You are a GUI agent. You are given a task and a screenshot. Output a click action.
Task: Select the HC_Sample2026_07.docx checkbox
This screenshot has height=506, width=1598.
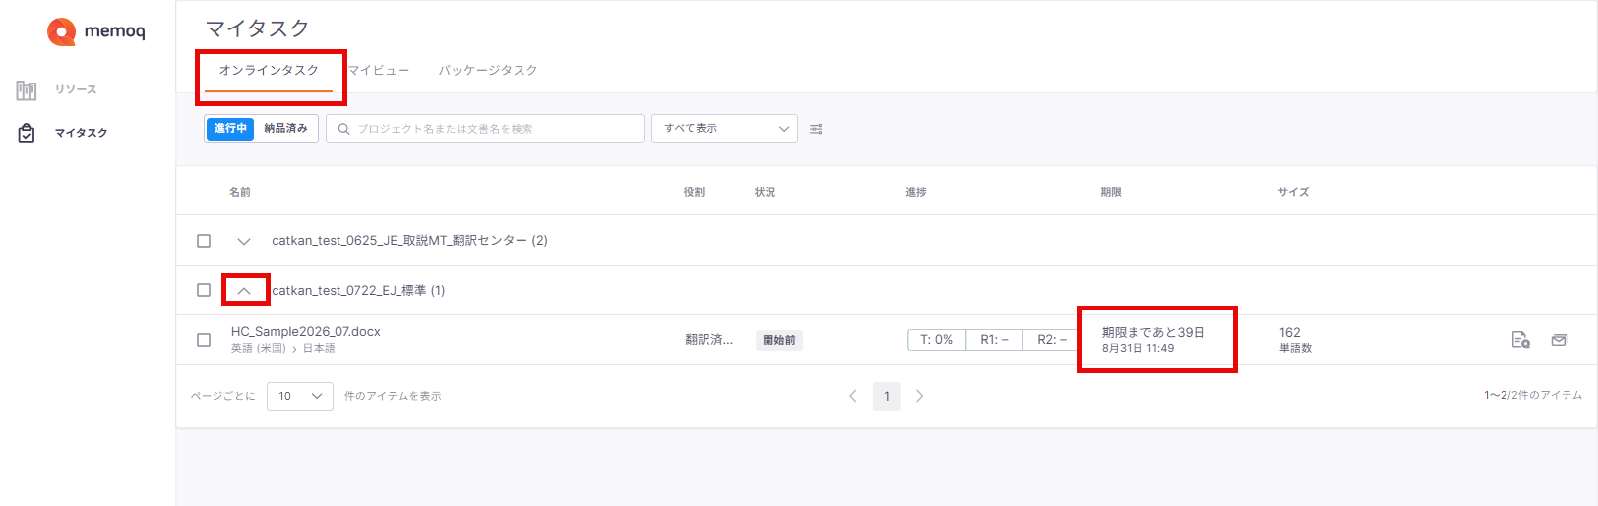pyautogui.click(x=204, y=340)
